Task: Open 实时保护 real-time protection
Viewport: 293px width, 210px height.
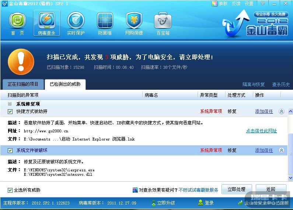Action: 76,23
